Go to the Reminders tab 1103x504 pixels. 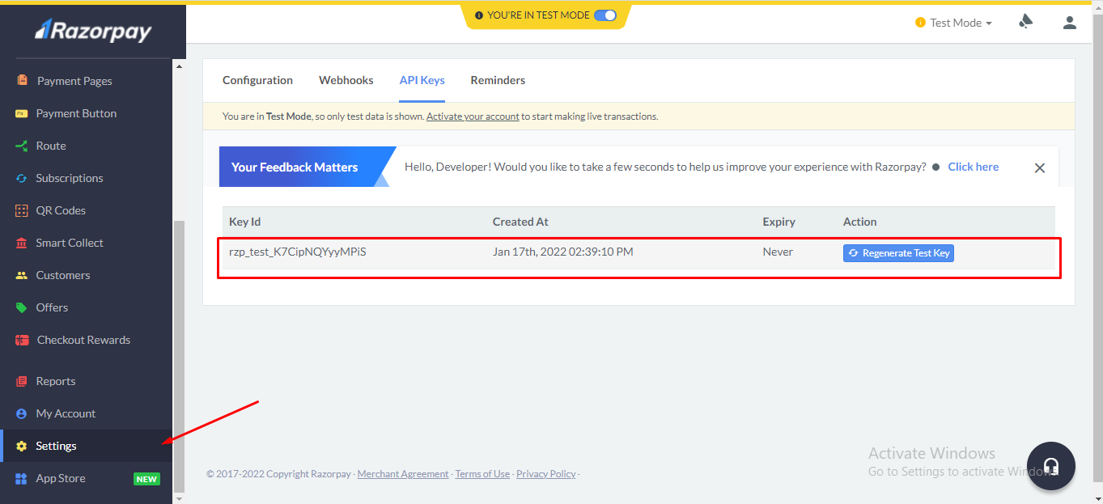pyautogui.click(x=498, y=80)
